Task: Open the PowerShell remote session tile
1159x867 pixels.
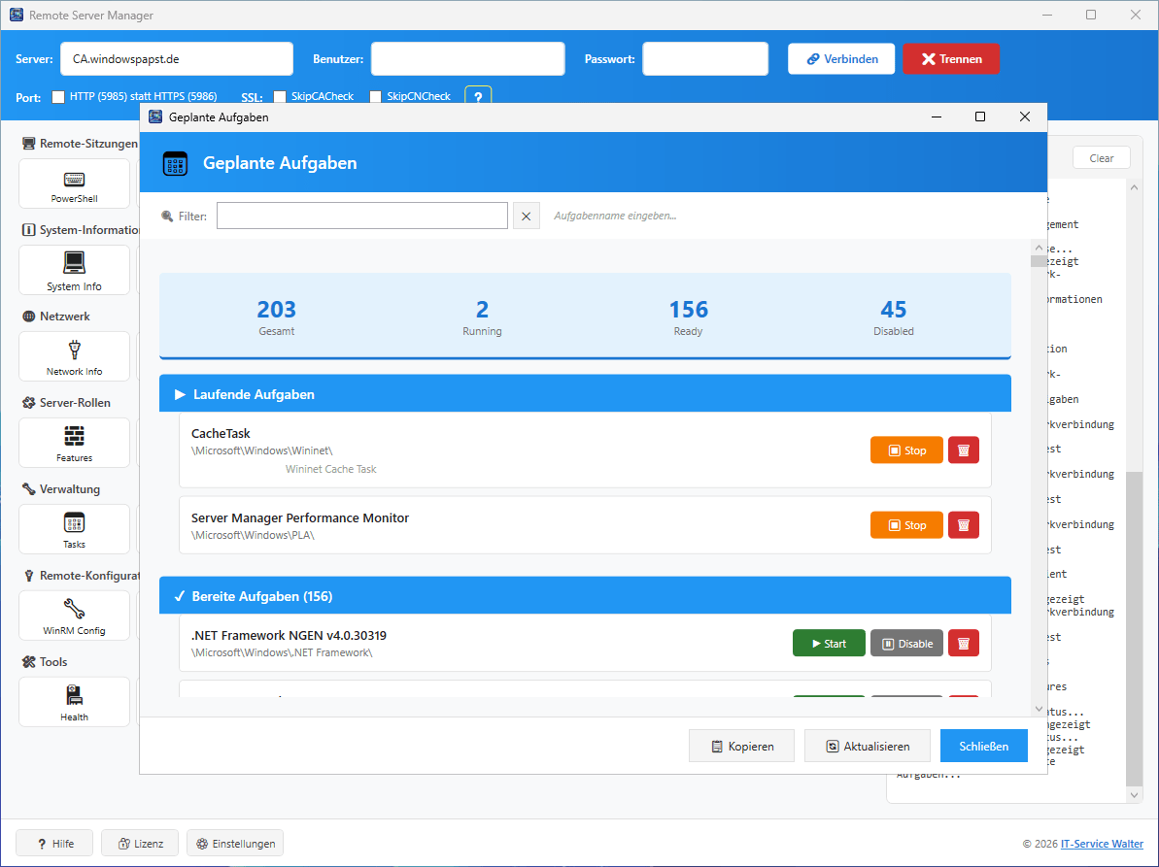Action: [x=75, y=183]
